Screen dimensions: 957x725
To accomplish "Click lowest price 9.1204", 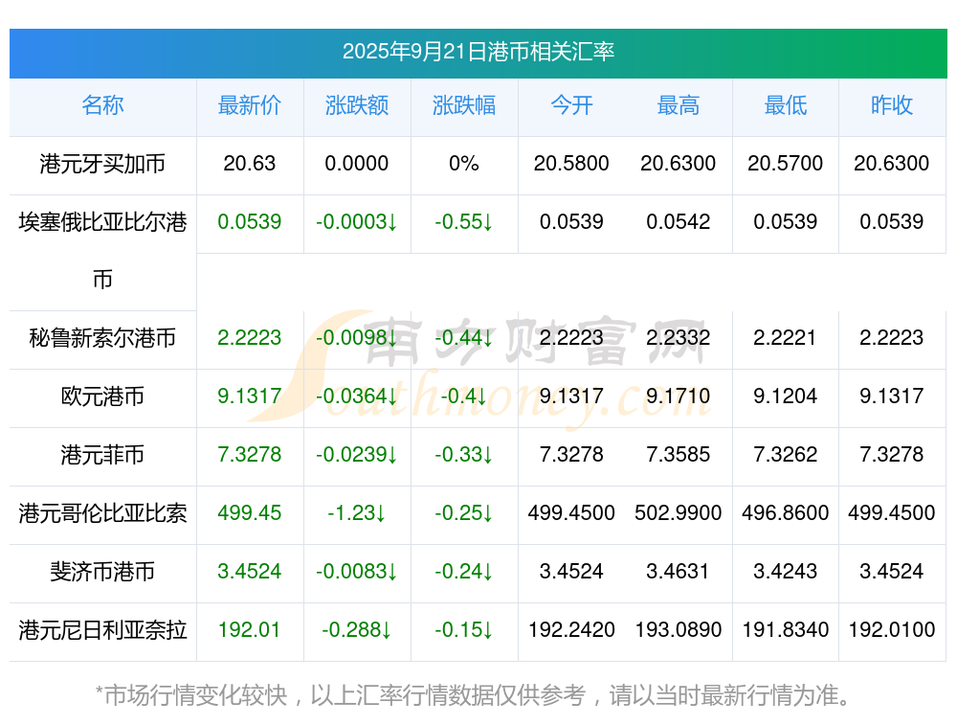I will coord(785,396).
